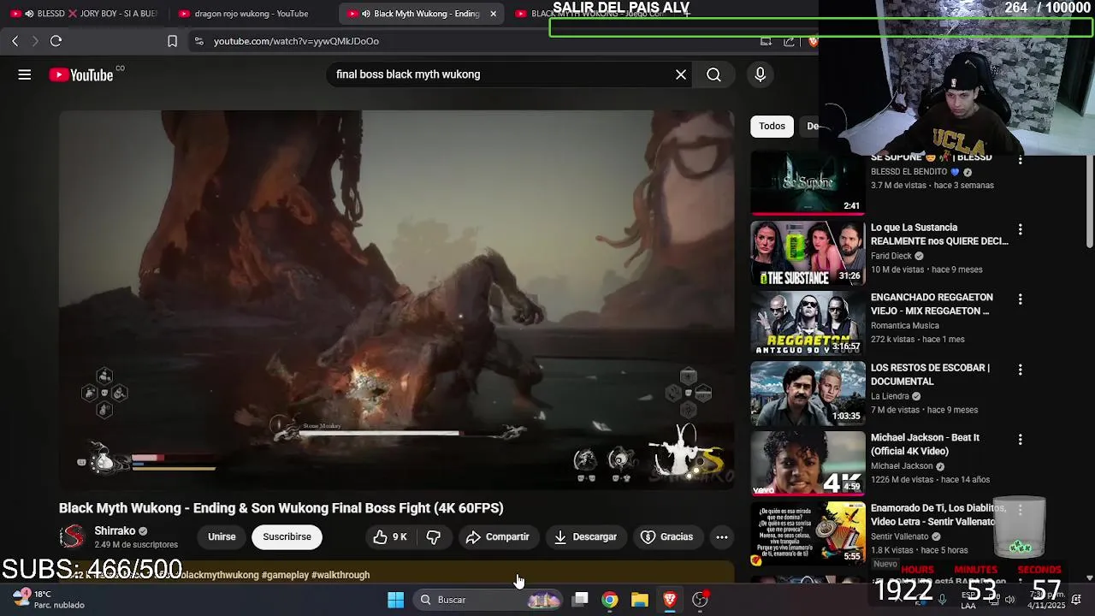Open the Se Supone BLESSD thumbnail

click(808, 183)
